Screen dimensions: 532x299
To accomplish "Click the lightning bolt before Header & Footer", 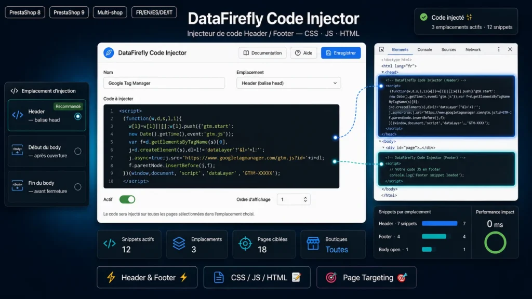I will (111, 278).
